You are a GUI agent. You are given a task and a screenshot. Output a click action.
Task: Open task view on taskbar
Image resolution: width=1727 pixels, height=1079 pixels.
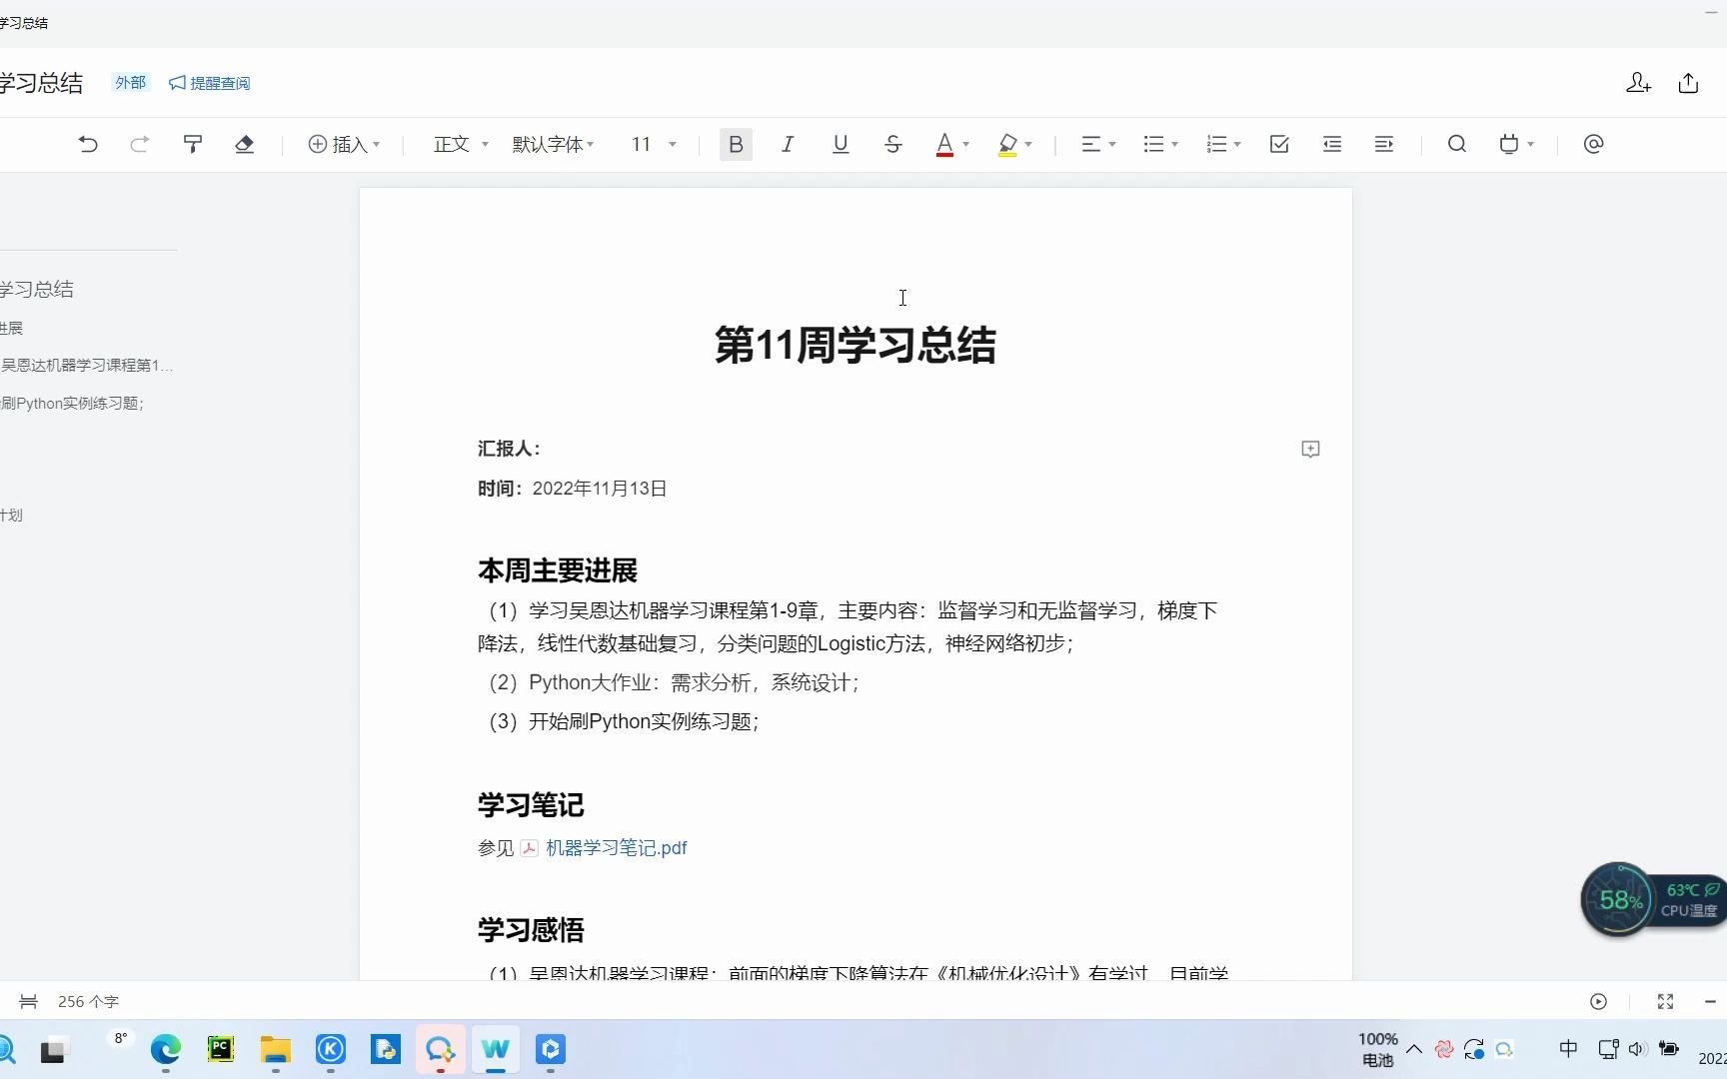click(53, 1050)
